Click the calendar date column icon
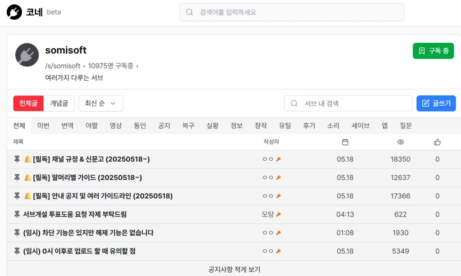This screenshot has height=276, width=461. [345, 142]
